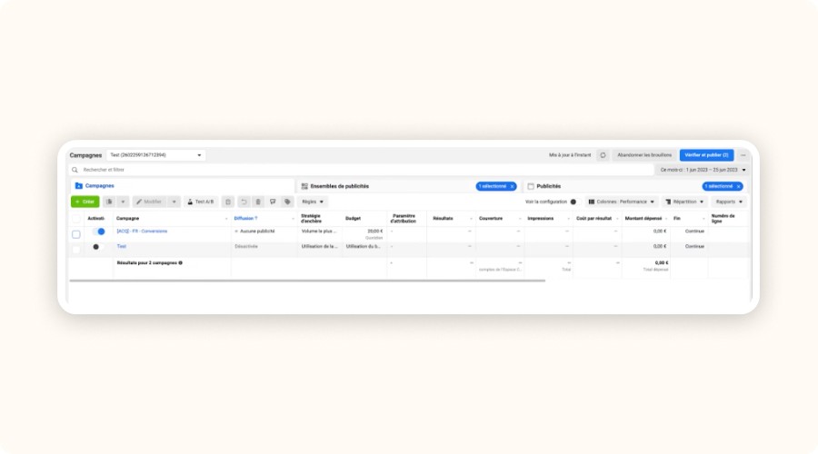Switch to the Ensembles de publicités tab

pos(408,187)
